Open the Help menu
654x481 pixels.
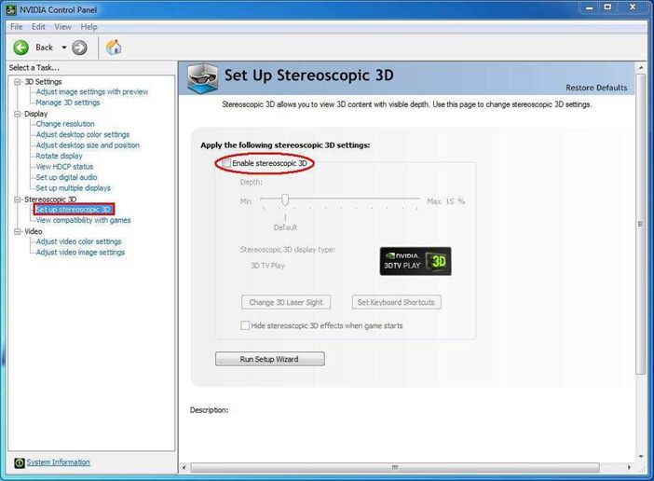tap(89, 27)
